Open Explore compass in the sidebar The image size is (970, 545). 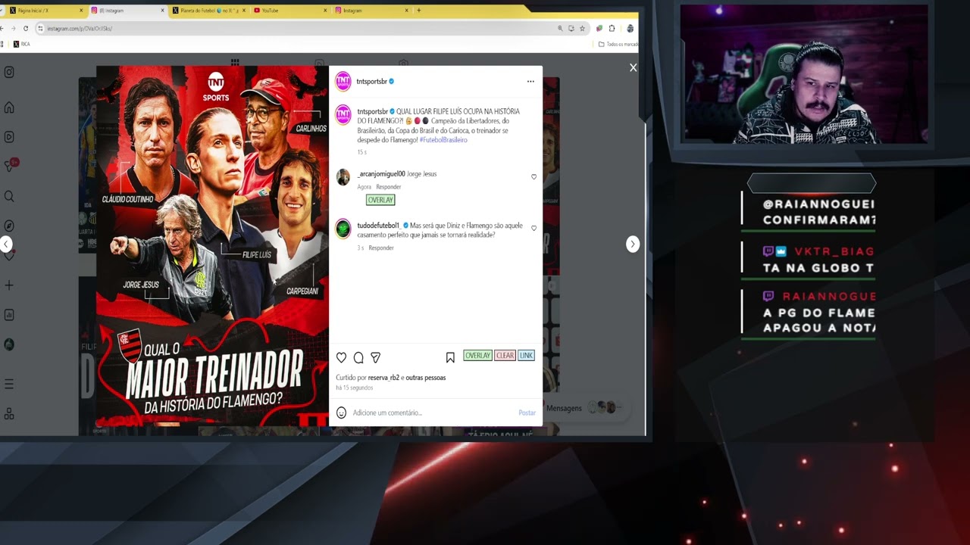point(9,226)
